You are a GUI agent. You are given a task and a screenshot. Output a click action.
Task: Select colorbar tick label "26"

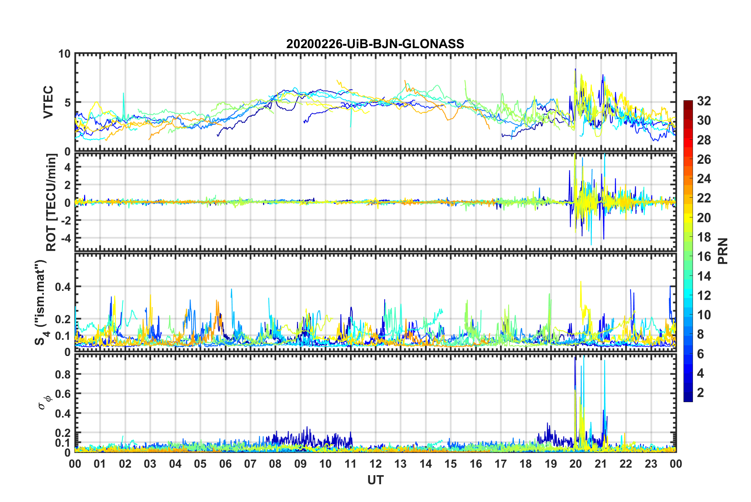[x=704, y=159]
